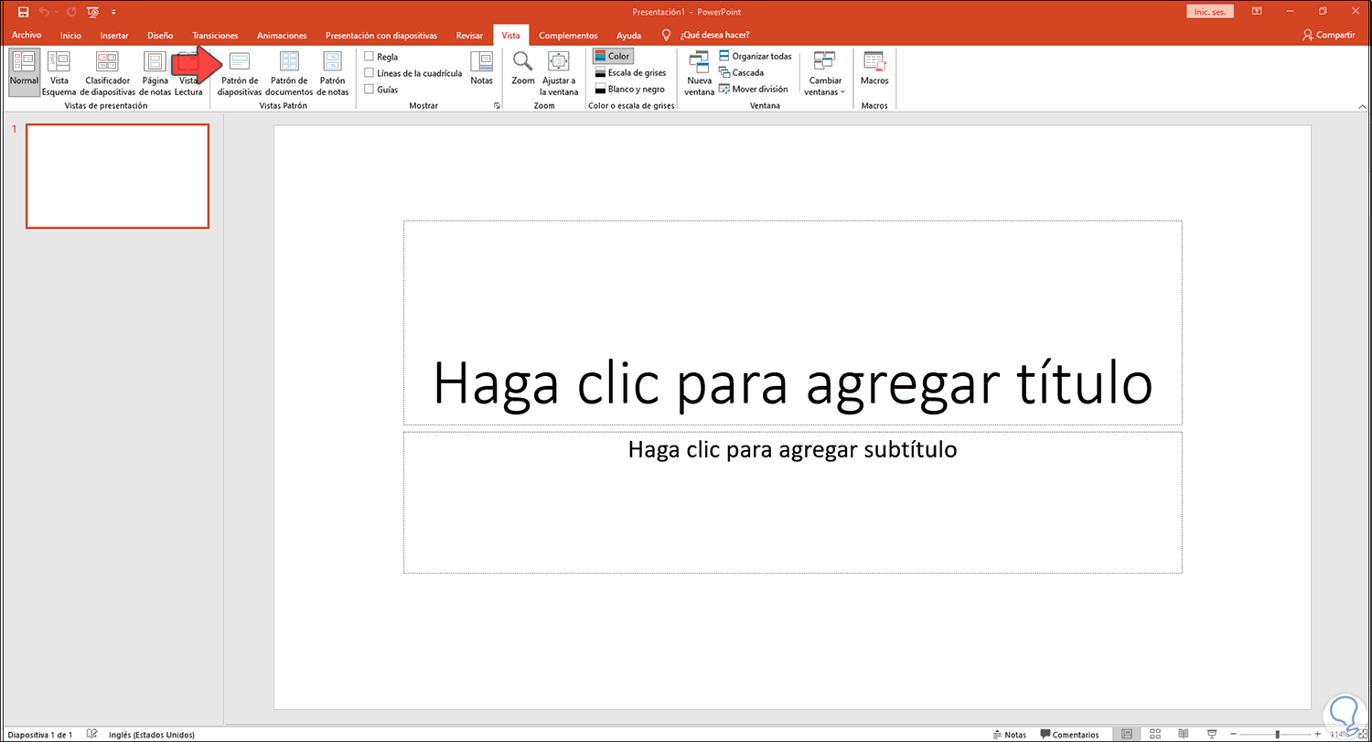Viewport: 1372px width, 742px height.
Task: Switch to Escala de grises mode
Action: (x=630, y=73)
